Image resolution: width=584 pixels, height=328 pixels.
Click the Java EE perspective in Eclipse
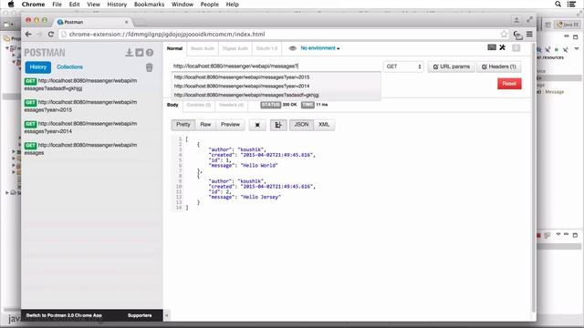(568, 25)
